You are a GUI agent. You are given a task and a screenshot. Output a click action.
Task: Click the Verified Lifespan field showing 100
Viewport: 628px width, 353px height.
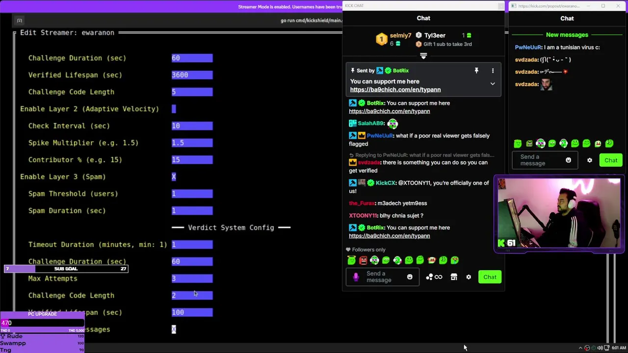[192, 312]
